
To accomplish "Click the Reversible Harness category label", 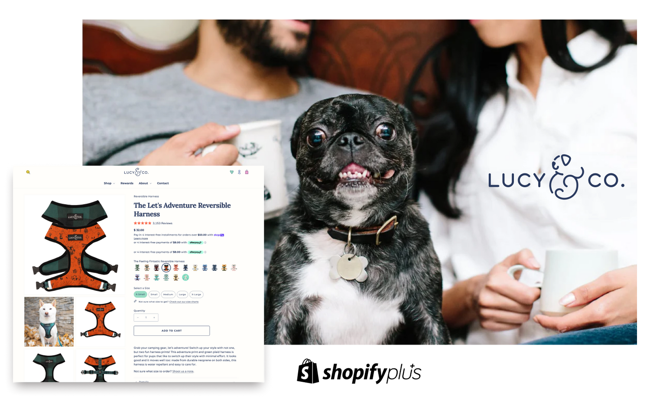I will 146,196.
